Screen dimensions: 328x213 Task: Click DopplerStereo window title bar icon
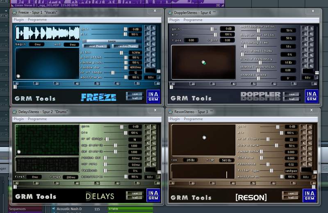click(x=170, y=13)
